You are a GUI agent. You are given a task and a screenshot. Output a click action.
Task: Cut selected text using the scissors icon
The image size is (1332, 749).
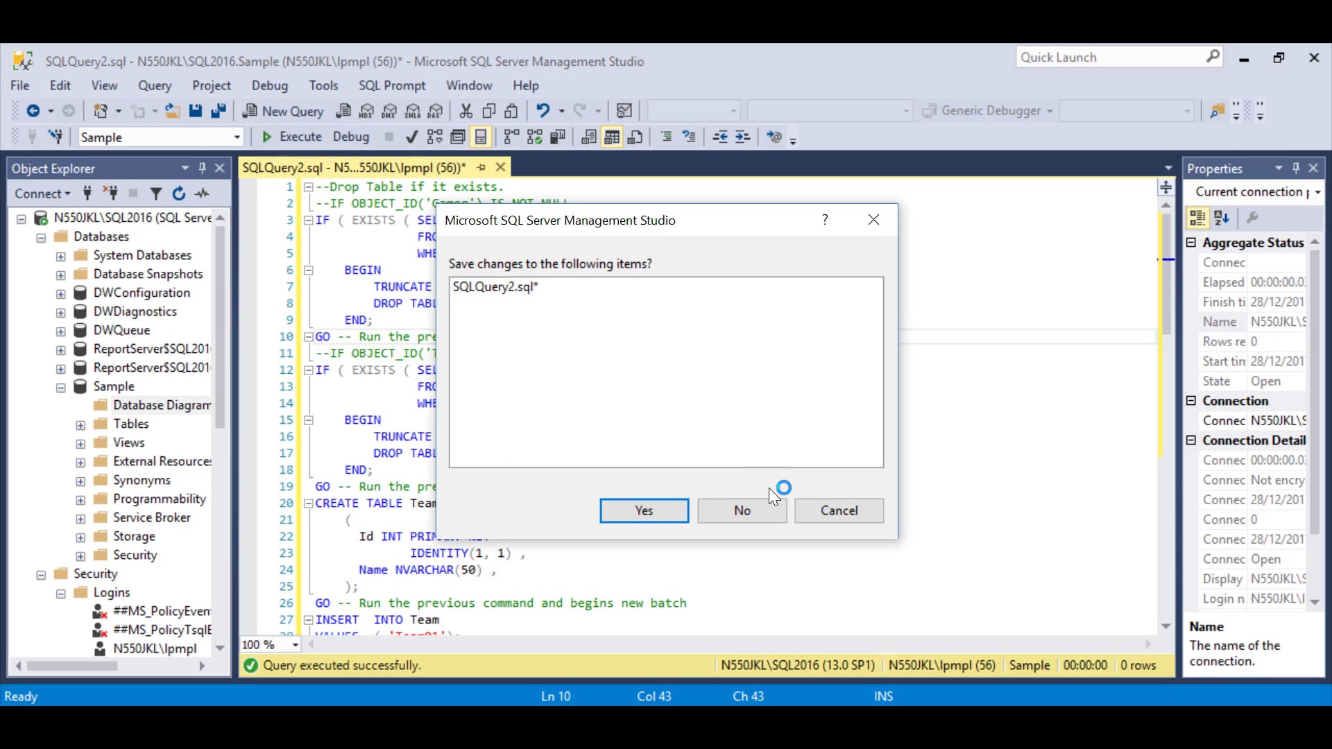coord(467,111)
